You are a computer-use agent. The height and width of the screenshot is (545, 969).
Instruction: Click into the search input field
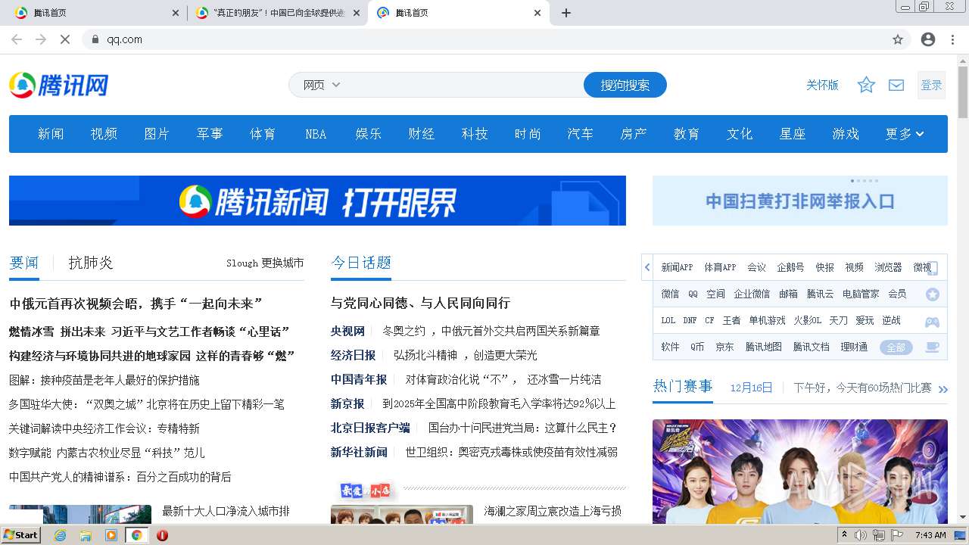[x=463, y=85]
